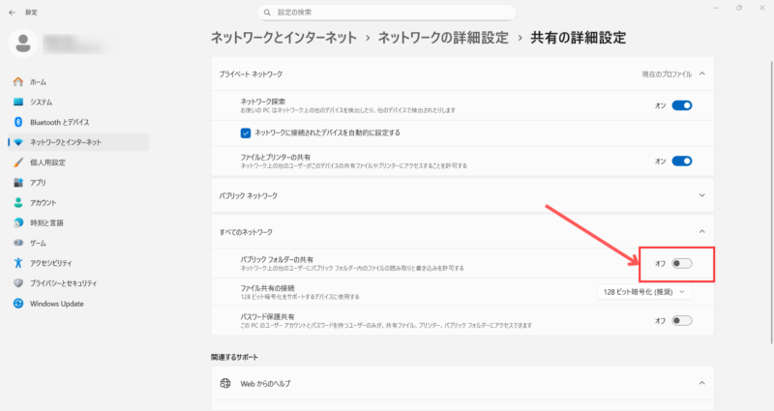774x411 pixels.
Task: Uncheck ネットワークに接続されたデバイスを自動的に設定する checkbox
Action: tap(246, 132)
